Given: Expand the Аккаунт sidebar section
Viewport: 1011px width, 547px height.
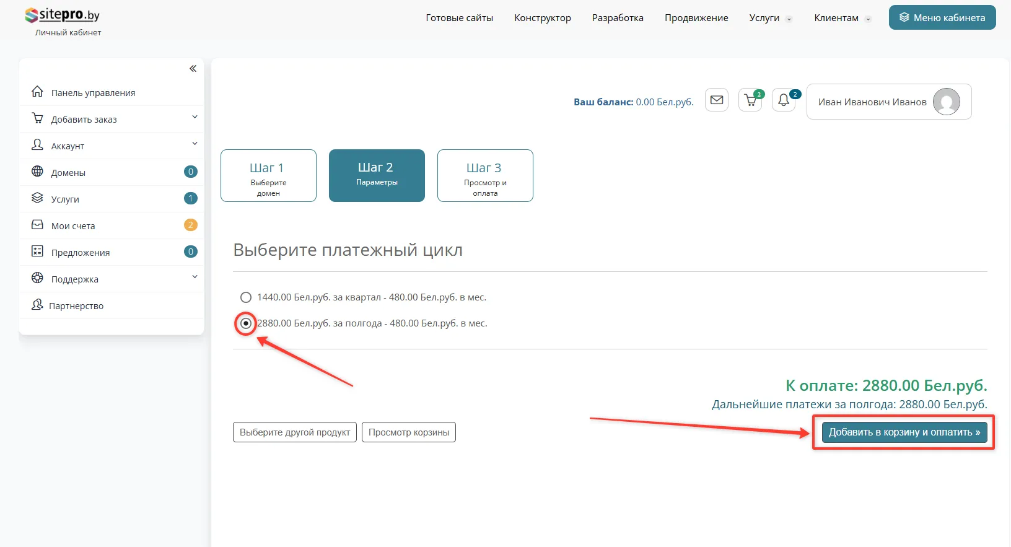Looking at the screenshot, I should (x=195, y=144).
